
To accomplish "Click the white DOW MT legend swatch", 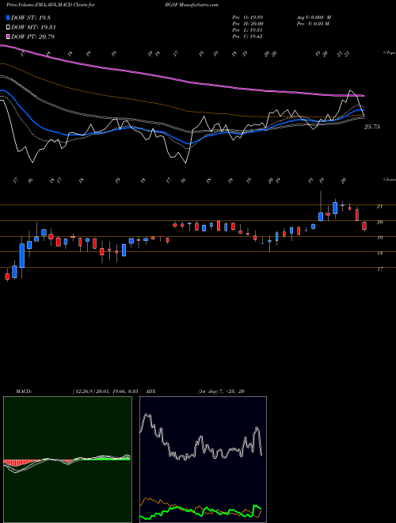I will [8, 28].
